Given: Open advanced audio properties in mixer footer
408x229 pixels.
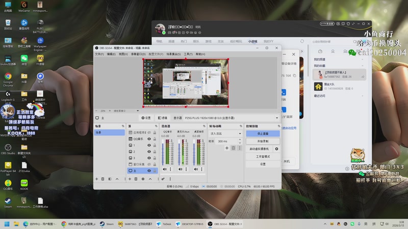Looking at the screenshot, I should pyautogui.click(x=163, y=179).
